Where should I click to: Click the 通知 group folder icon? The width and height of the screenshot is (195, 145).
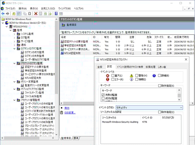(x=18, y=45)
